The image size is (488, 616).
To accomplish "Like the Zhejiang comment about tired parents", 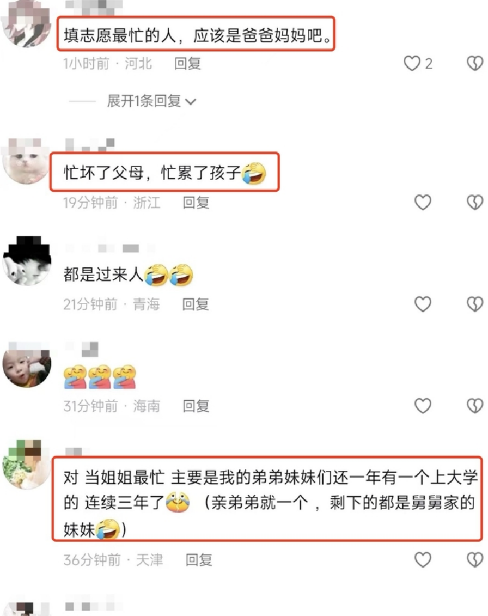I will (x=423, y=203).
